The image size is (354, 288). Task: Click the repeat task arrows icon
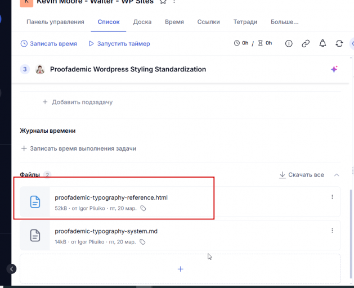(339, 43)
